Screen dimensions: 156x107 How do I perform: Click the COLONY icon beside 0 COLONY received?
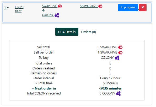tap(119, 93)
